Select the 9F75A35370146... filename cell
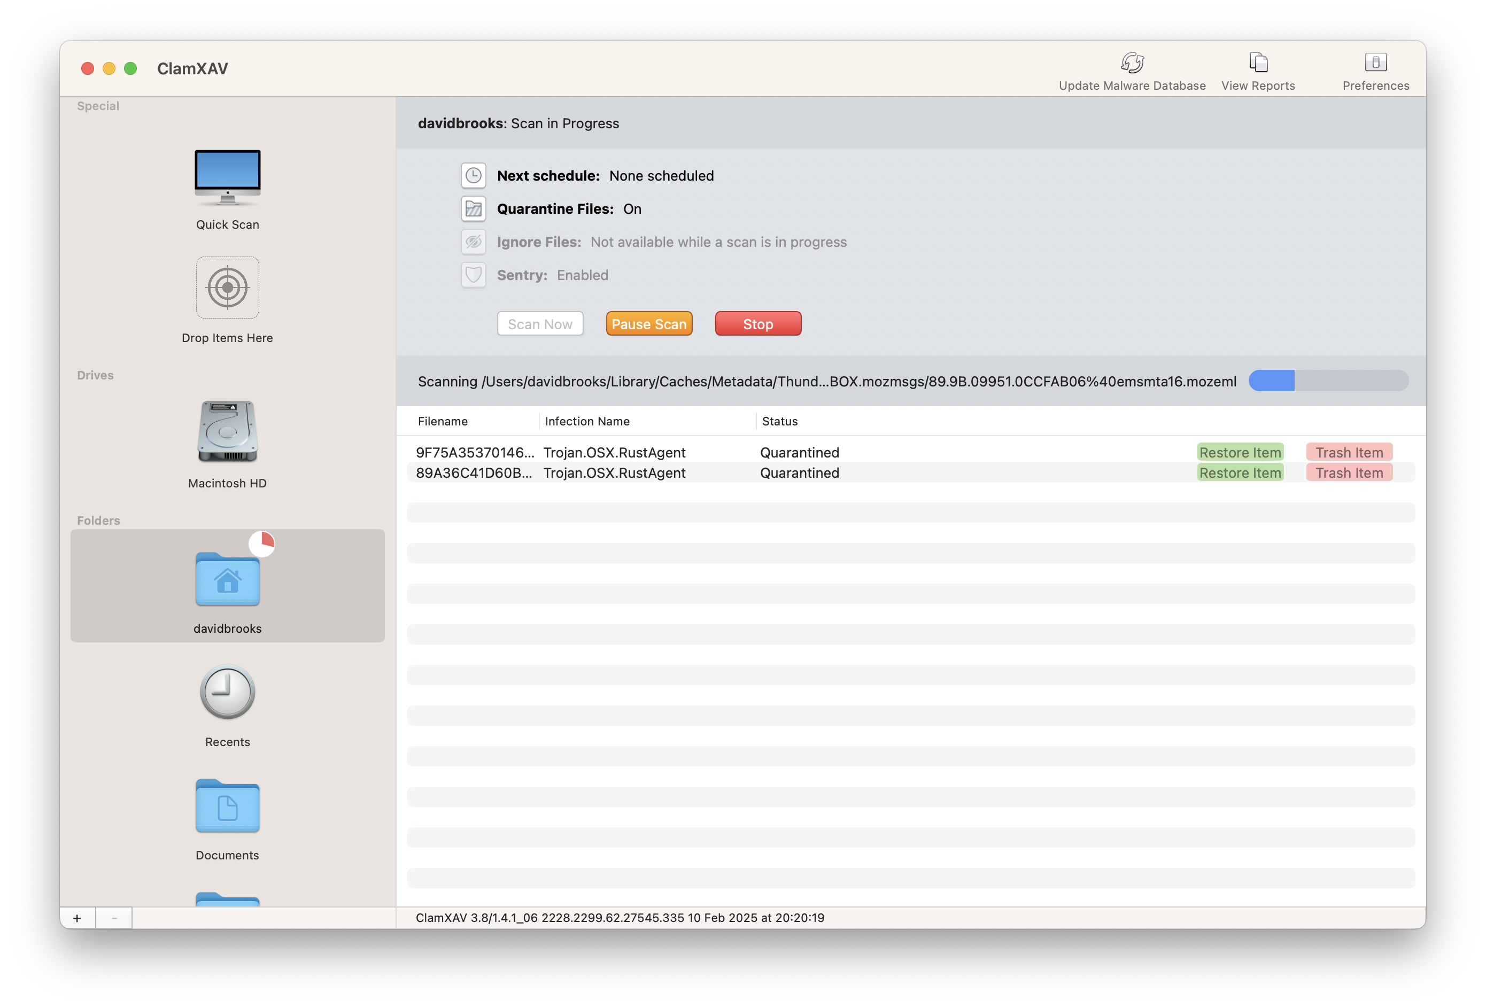Viewport: 1486px width, 1008px height. point(475,452)
